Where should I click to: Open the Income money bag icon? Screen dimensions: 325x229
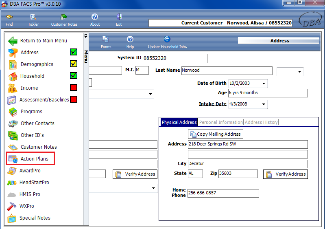coord(13,88)
